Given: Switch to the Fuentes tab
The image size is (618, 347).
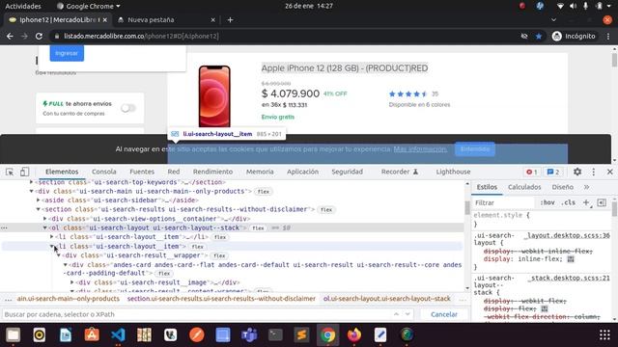Looking at the screenshot, I should pos(142,172).
